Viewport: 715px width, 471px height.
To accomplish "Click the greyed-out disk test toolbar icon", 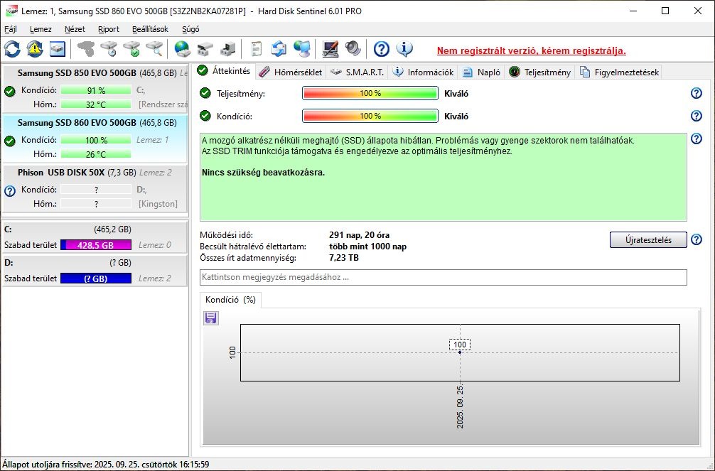I will click(x=86, y=49).
